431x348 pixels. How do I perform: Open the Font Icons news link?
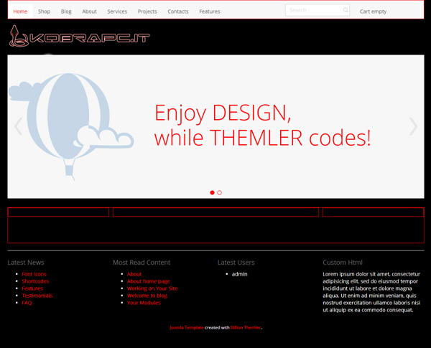(x=34, y=274)
